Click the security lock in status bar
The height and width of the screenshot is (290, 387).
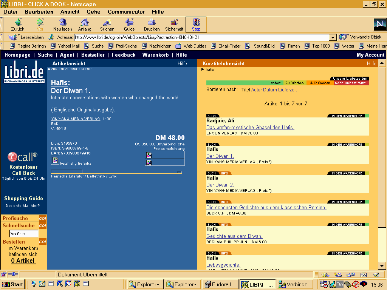[3, 274]
